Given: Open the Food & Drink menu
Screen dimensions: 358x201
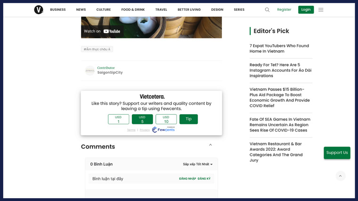Looking at the screenshot, I should click(133, 9).
